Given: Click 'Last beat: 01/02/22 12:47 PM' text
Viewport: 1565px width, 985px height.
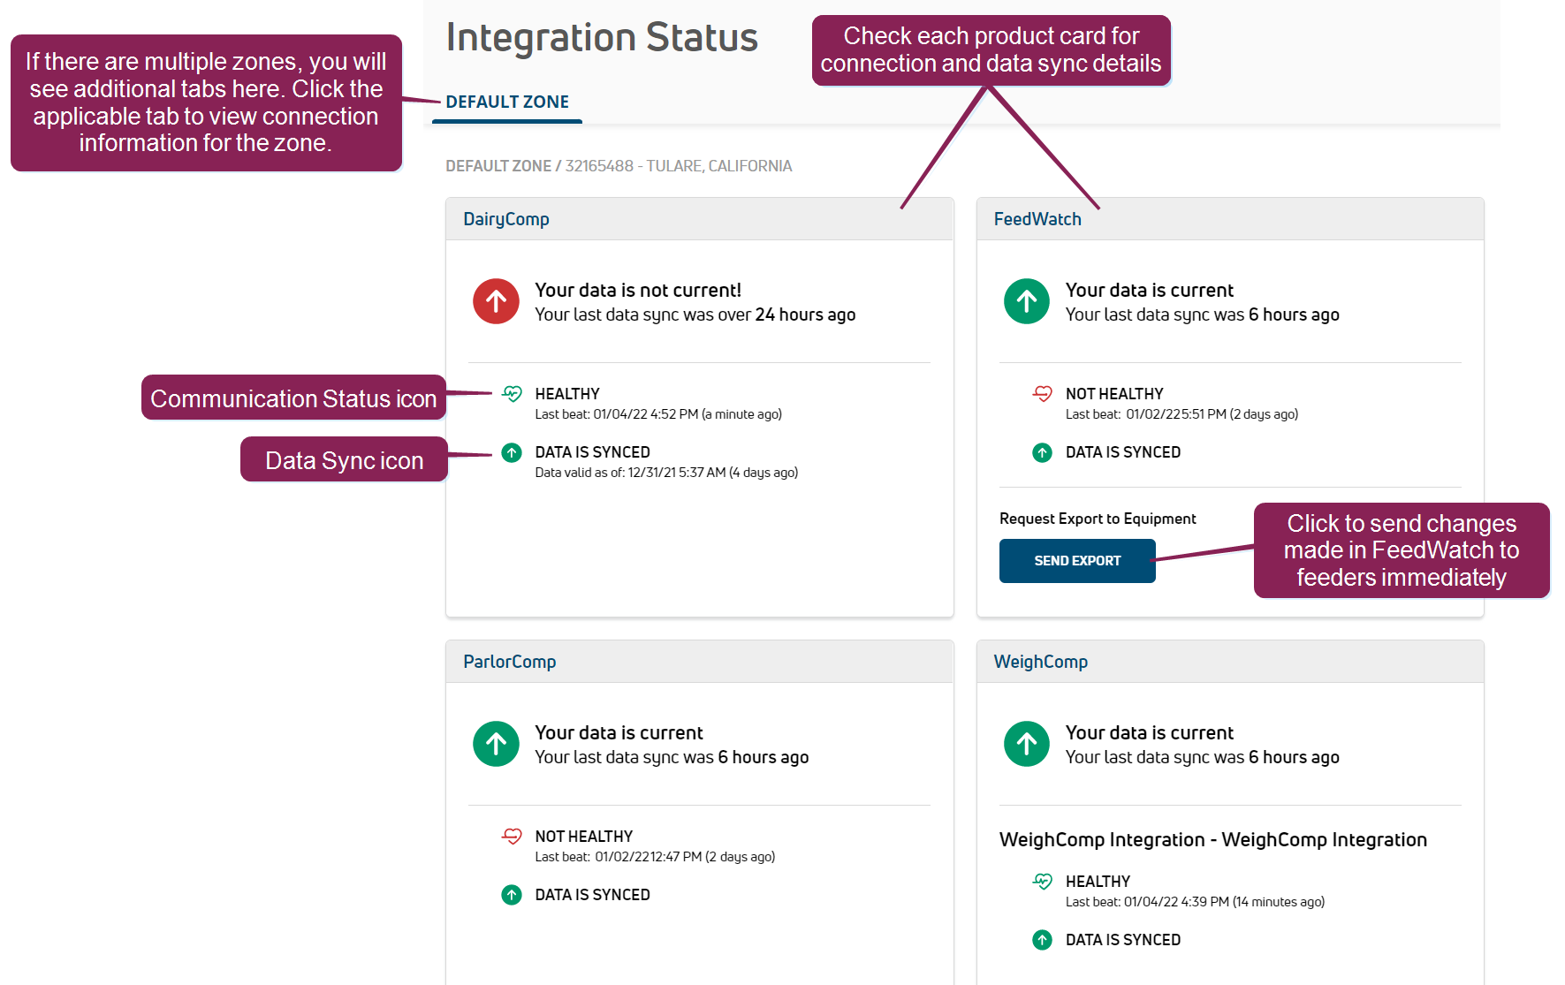Looking at the screenshot, I should (619, 857).
